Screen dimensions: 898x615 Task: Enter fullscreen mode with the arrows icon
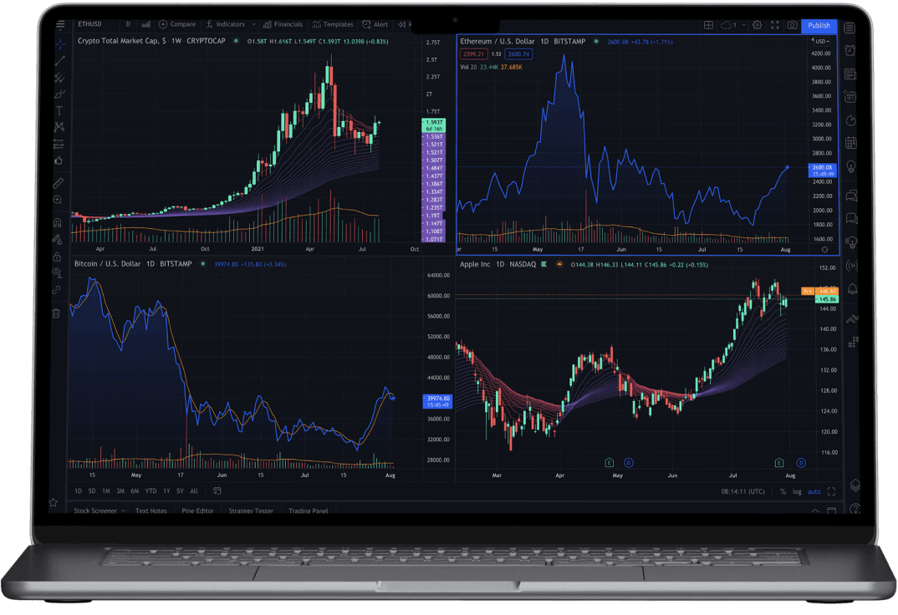(x=775, y=25)
